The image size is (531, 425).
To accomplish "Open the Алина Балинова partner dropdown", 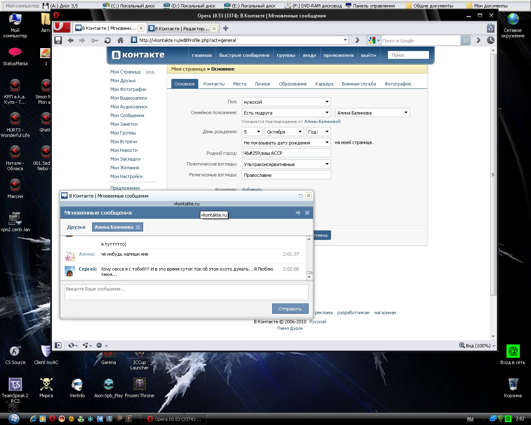I will [x=373, y=112].
